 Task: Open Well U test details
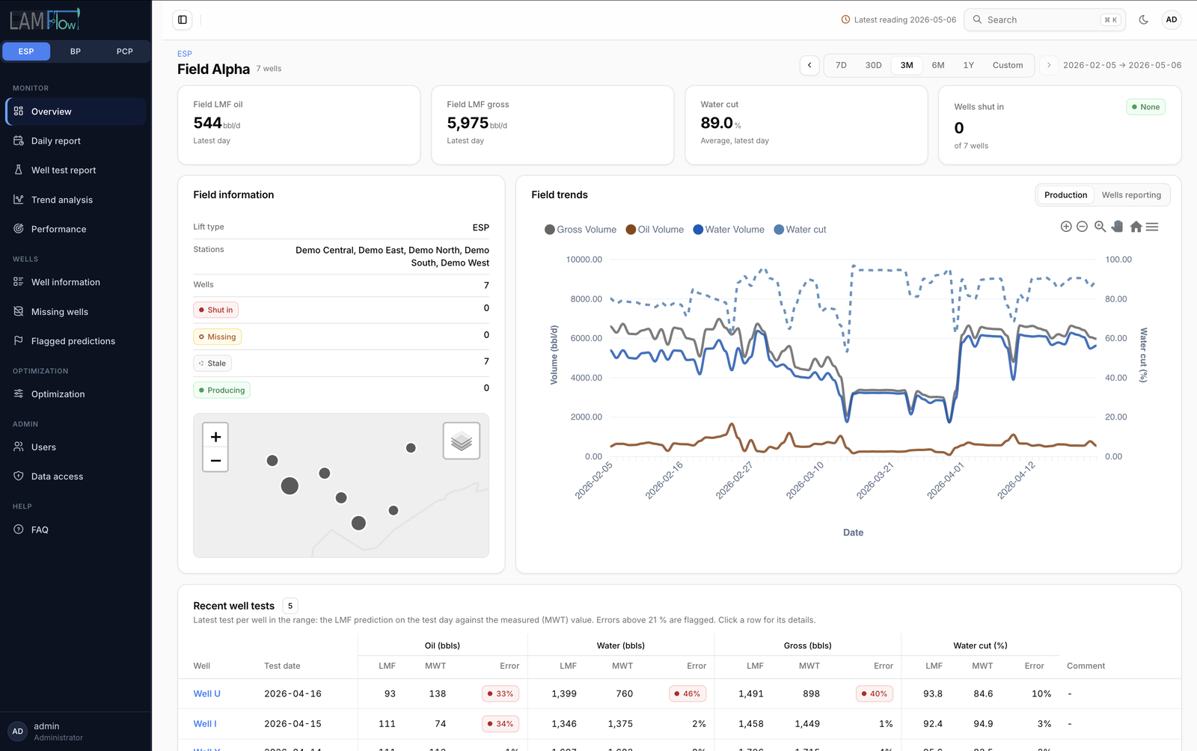[679, 694]
